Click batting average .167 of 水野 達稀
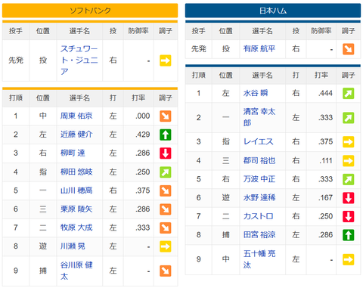 325,198
